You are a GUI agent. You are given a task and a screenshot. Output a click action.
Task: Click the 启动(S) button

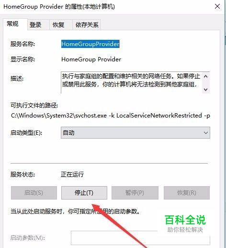(34, 193)
